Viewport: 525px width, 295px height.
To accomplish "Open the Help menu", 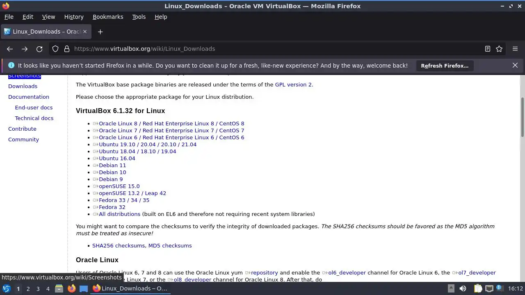I will coord(161,17).
